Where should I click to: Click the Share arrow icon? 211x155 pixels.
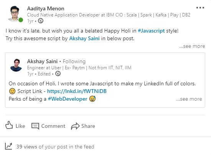pos(75,126)
